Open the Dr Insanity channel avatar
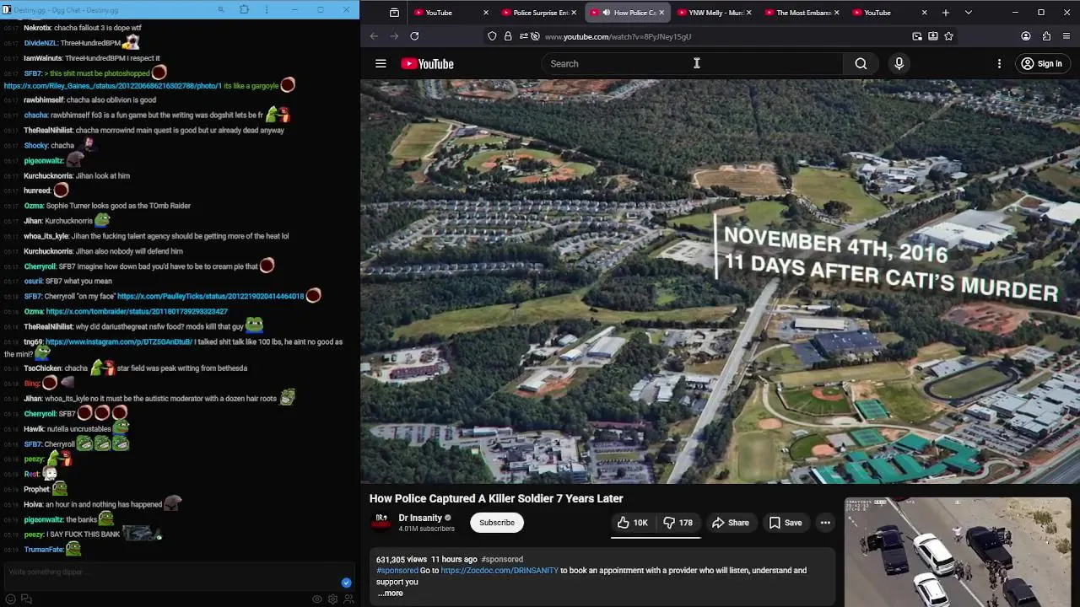This screenshot has height=607, width=1080. (x=382, y=522)
